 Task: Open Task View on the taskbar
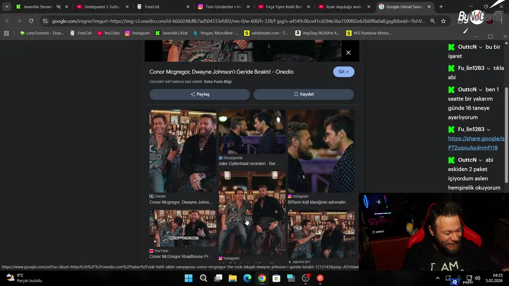[x=218, y=278]
